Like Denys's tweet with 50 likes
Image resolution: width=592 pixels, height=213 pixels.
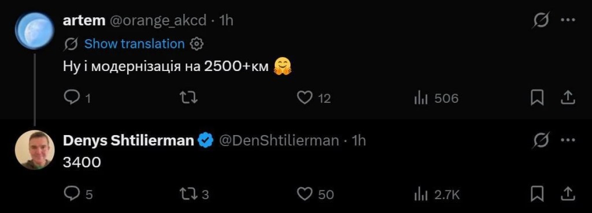[315, 194]
